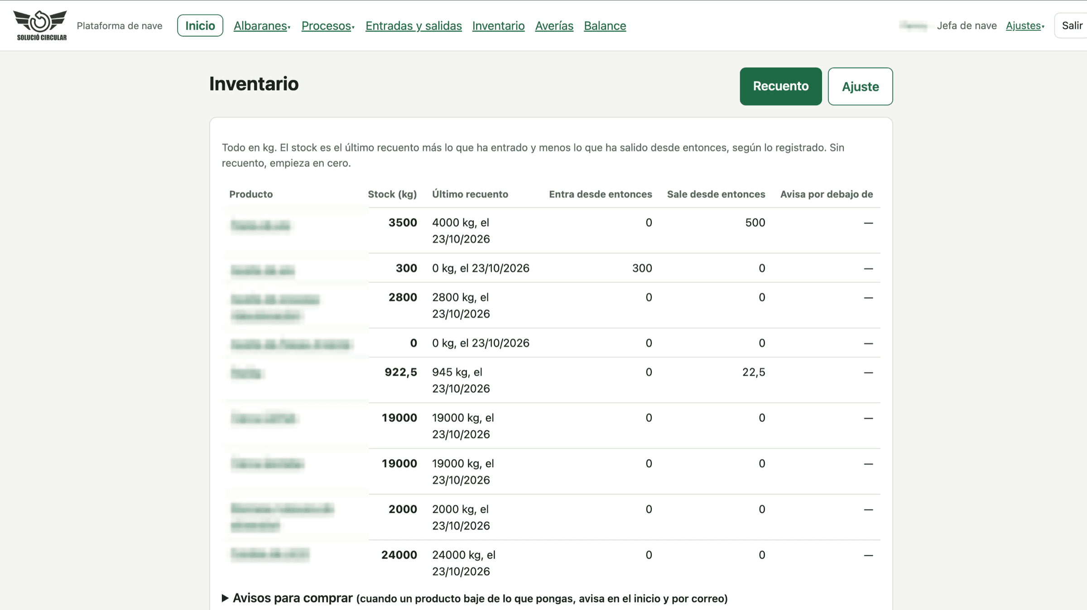Go to Entradas y salidas
Viewport: 1087px width, 610px height.
click(x=414, y=26)
